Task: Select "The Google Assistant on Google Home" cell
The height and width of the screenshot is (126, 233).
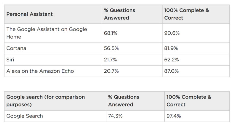Action: point(47,33)
